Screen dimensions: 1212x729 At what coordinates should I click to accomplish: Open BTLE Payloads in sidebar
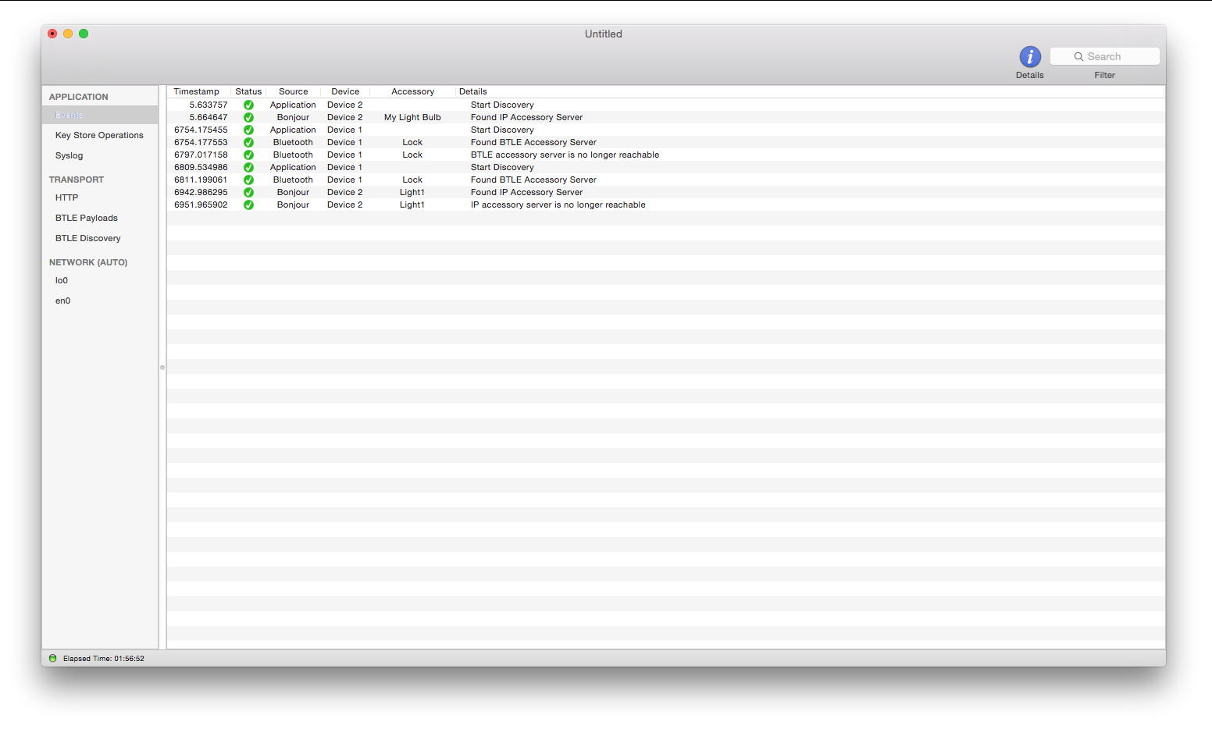pyautogui.click(x=87, y=218)
